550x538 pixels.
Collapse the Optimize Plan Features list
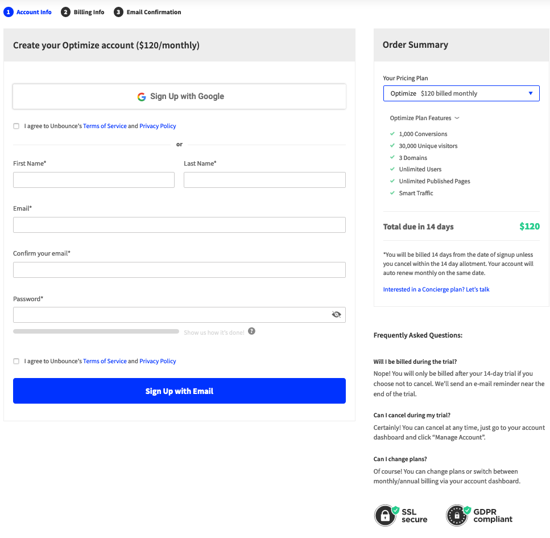(x=424, y=118)
